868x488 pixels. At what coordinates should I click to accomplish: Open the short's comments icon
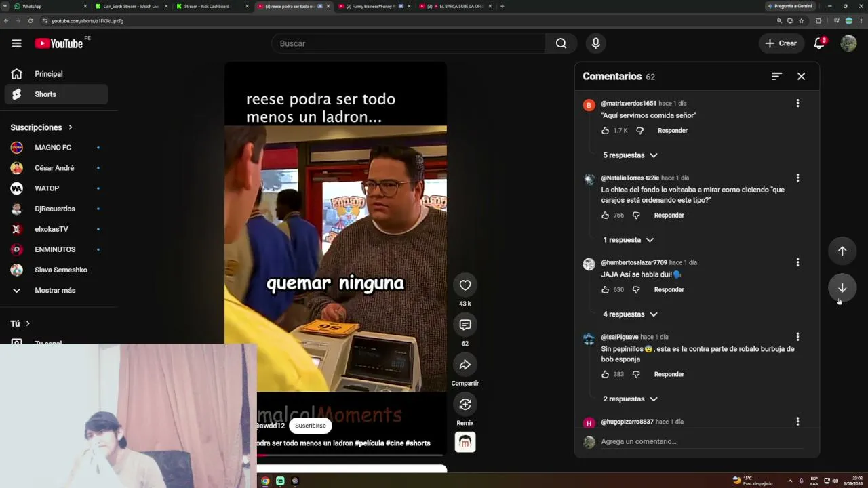pyautogui.click(x=465, y=325)
